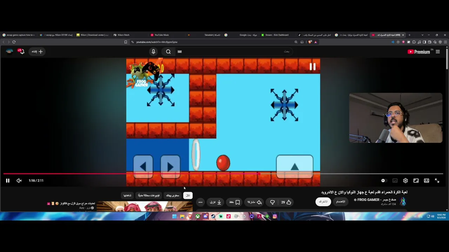
Task: Click the Brave Rewards triangle icon
Action: (x=315, y=42)
